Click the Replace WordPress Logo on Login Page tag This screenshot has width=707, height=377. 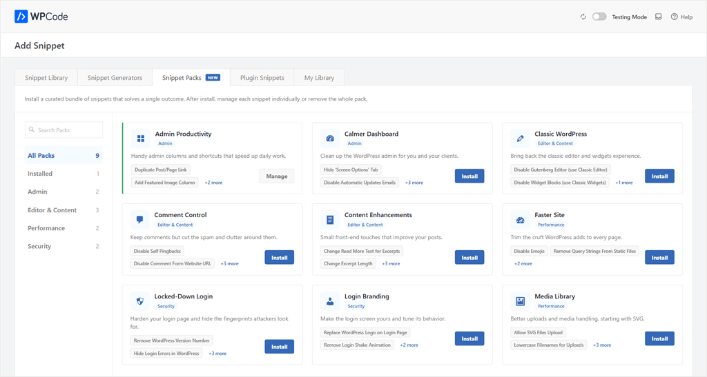tap(365, 332)
